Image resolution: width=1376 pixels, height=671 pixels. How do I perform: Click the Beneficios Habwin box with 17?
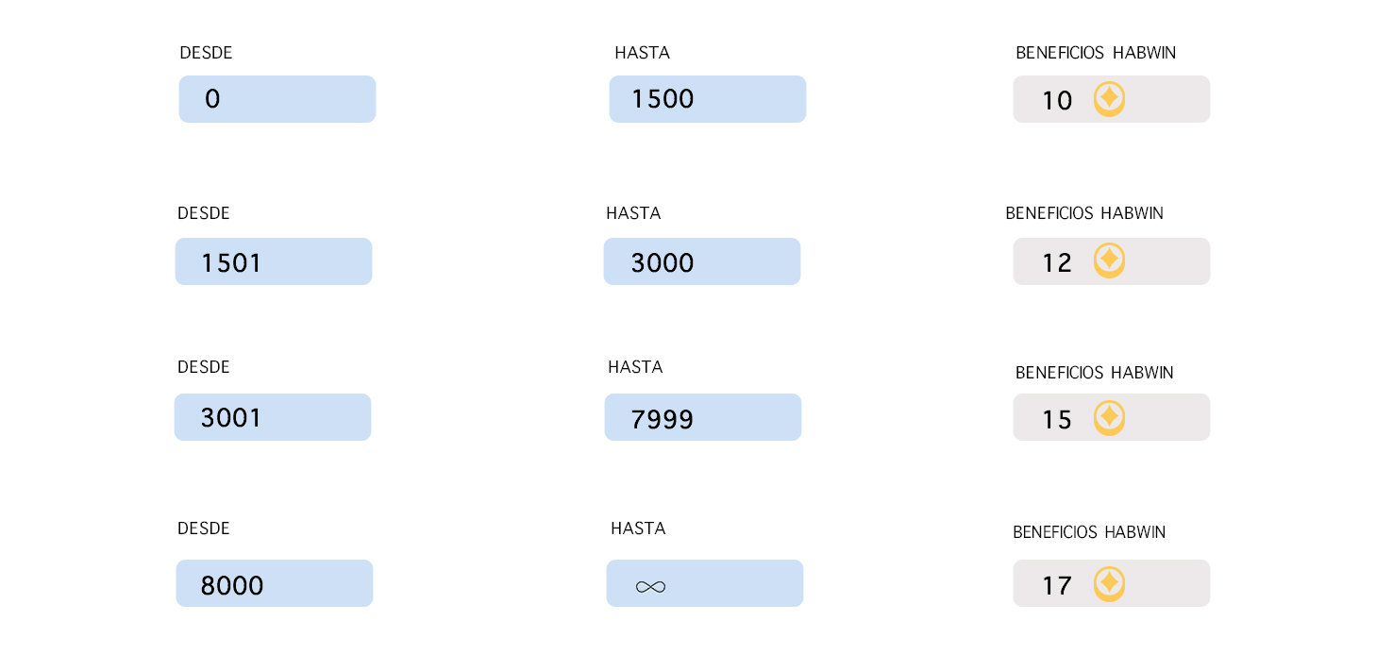[1112, 583]
